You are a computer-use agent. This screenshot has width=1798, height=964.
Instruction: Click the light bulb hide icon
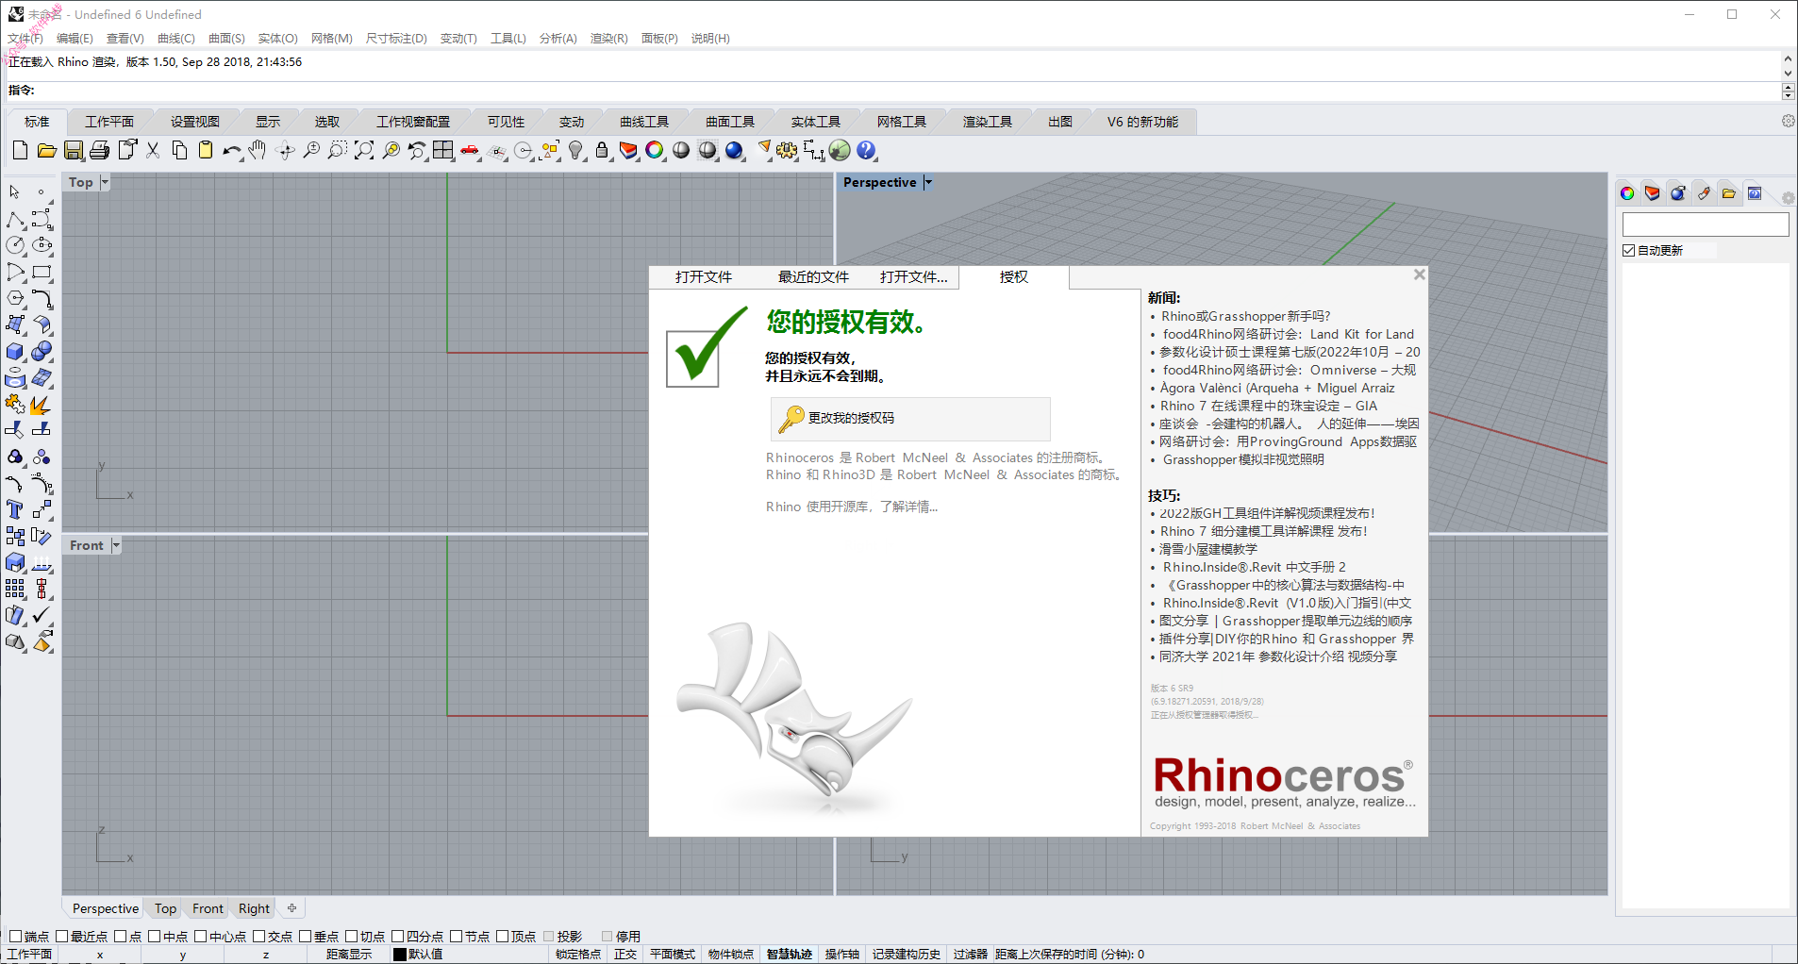tap(575, 150)
